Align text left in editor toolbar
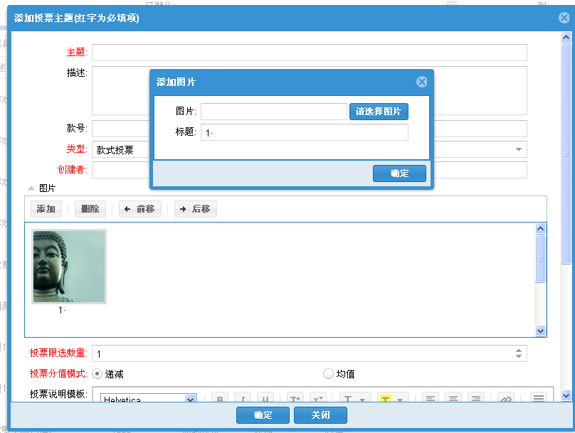 (x=431, y=398)
